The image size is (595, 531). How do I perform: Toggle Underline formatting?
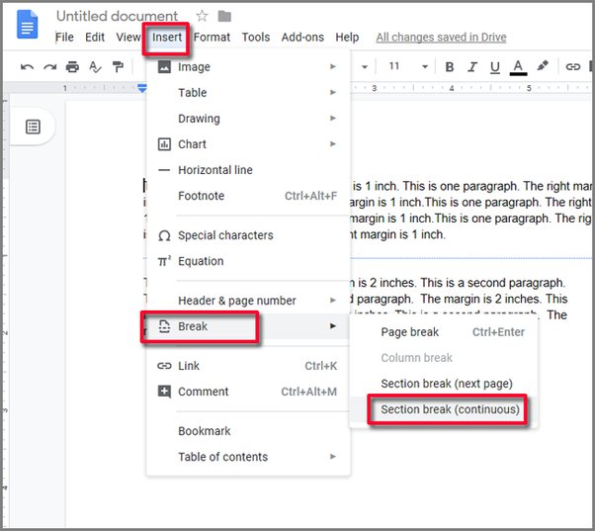[495, 67]
